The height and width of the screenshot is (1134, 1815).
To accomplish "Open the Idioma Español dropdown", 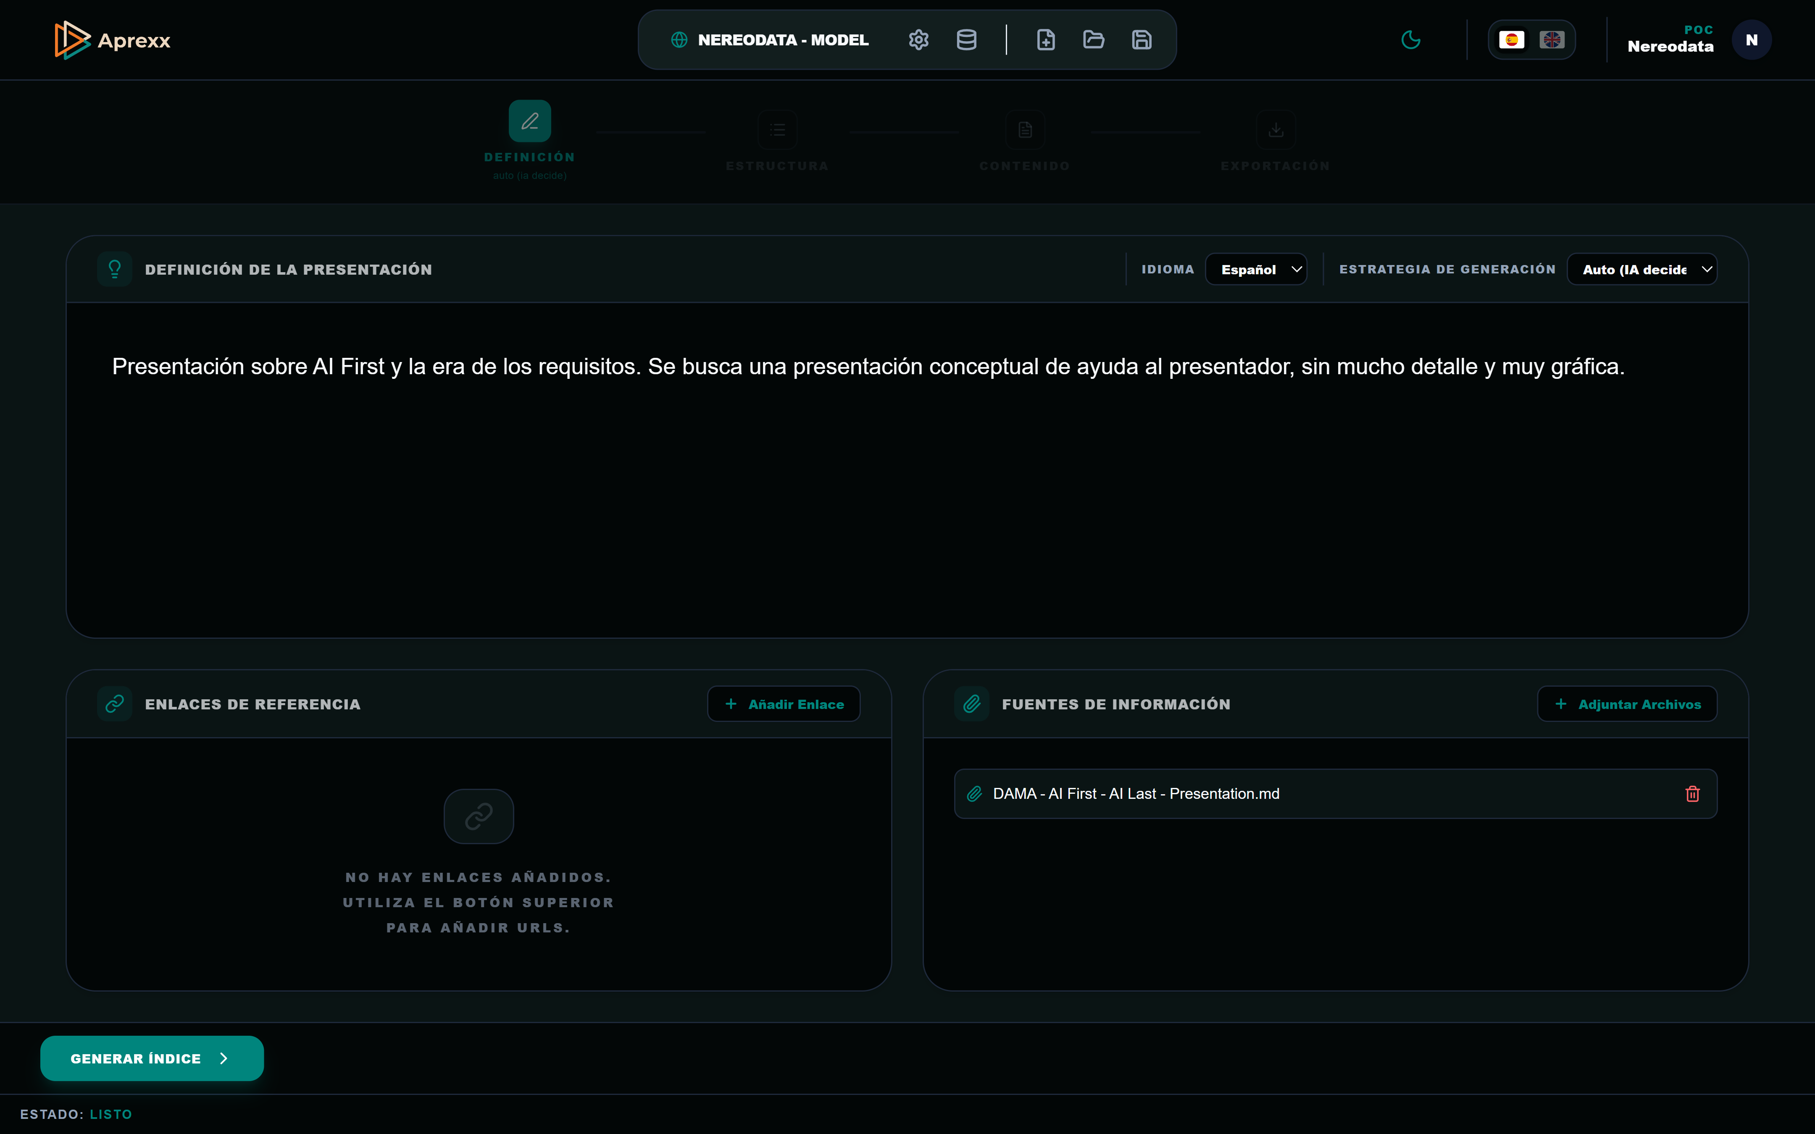I will [x=1255, y=269].
